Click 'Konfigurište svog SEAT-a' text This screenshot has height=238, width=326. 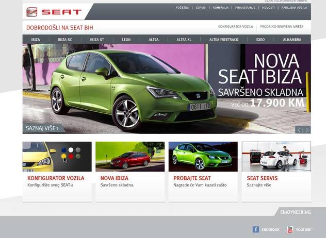51,185
